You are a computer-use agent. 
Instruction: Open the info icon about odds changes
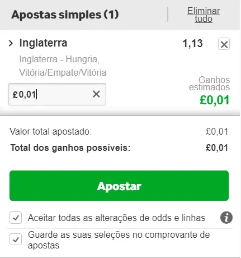(226, 218)
